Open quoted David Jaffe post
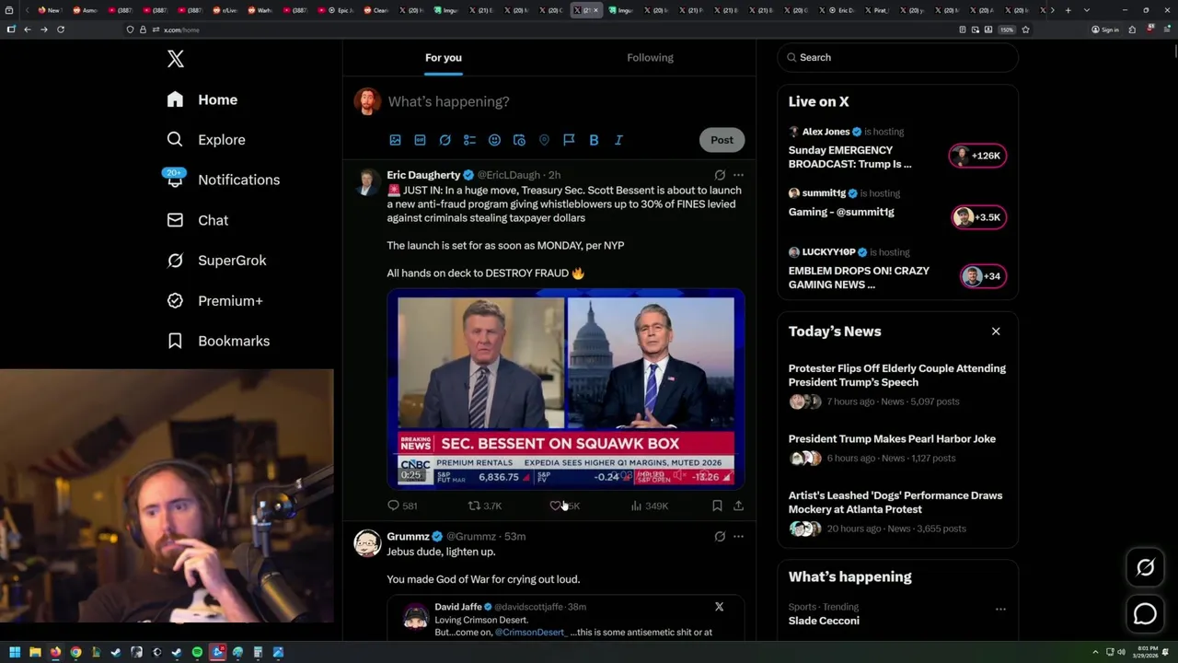The height and width of the screenshot is (663, 1178). pos(566,618)
